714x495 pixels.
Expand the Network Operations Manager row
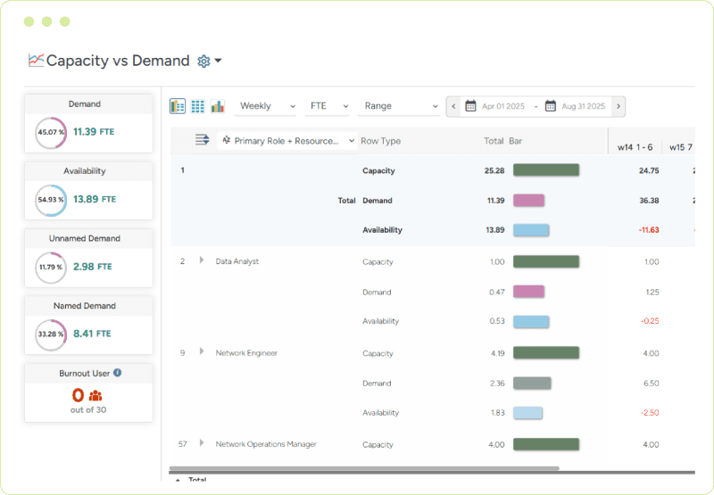coord(202,443)
